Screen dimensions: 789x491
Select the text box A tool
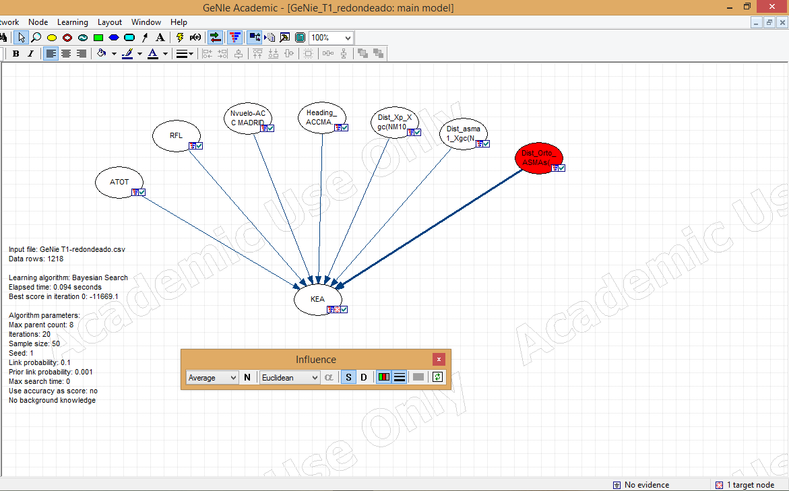pyautogui.click(x=160, y=38)
